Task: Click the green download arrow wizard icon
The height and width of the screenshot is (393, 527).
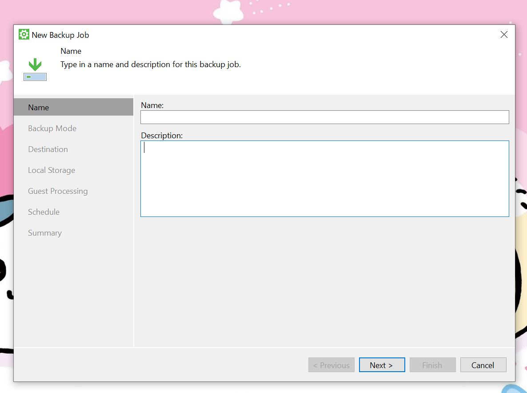Action: coord(35,69)
